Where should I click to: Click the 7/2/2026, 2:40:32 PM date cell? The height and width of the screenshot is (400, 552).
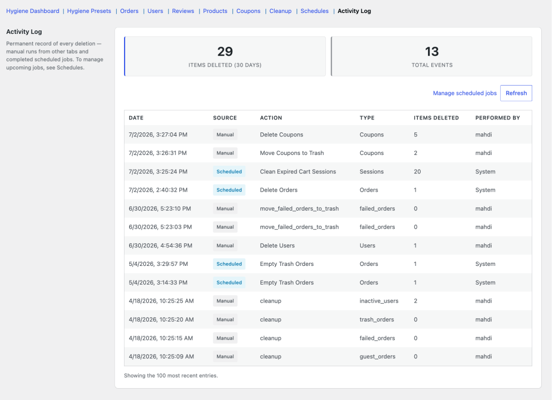(158, 190)
